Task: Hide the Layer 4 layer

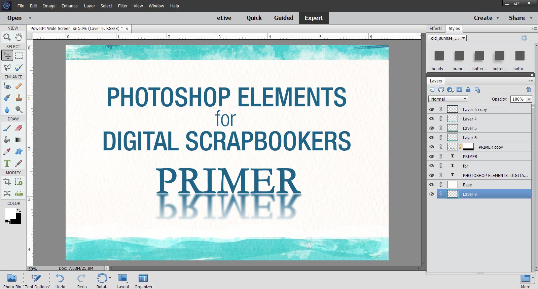Action: click(x=432, y=119)
